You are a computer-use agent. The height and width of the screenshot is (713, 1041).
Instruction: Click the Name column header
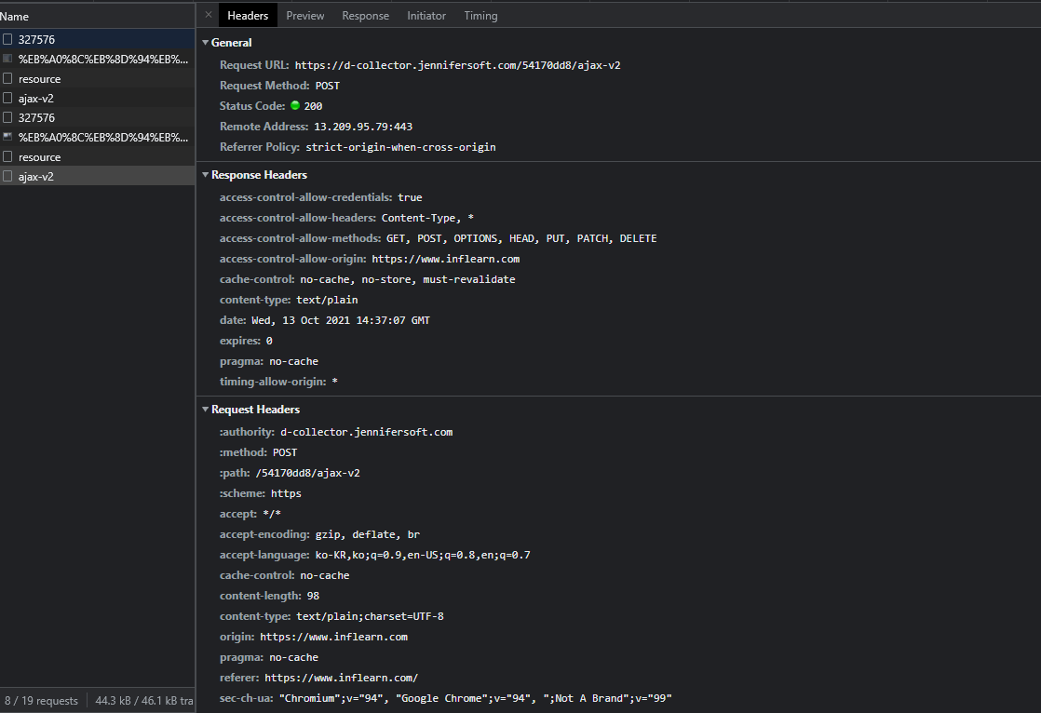(x=15, y=17)
